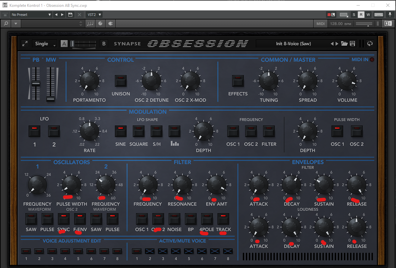
Task: Click the red aL automation icon
Action: pyautogui.click(x=331, y=15)
